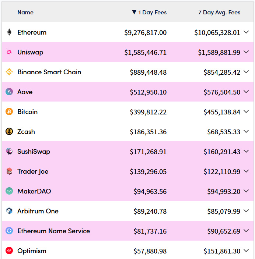Click the orange Bitcoin icon
Screen dimensions: 255x259
click(x=9, y=112)
